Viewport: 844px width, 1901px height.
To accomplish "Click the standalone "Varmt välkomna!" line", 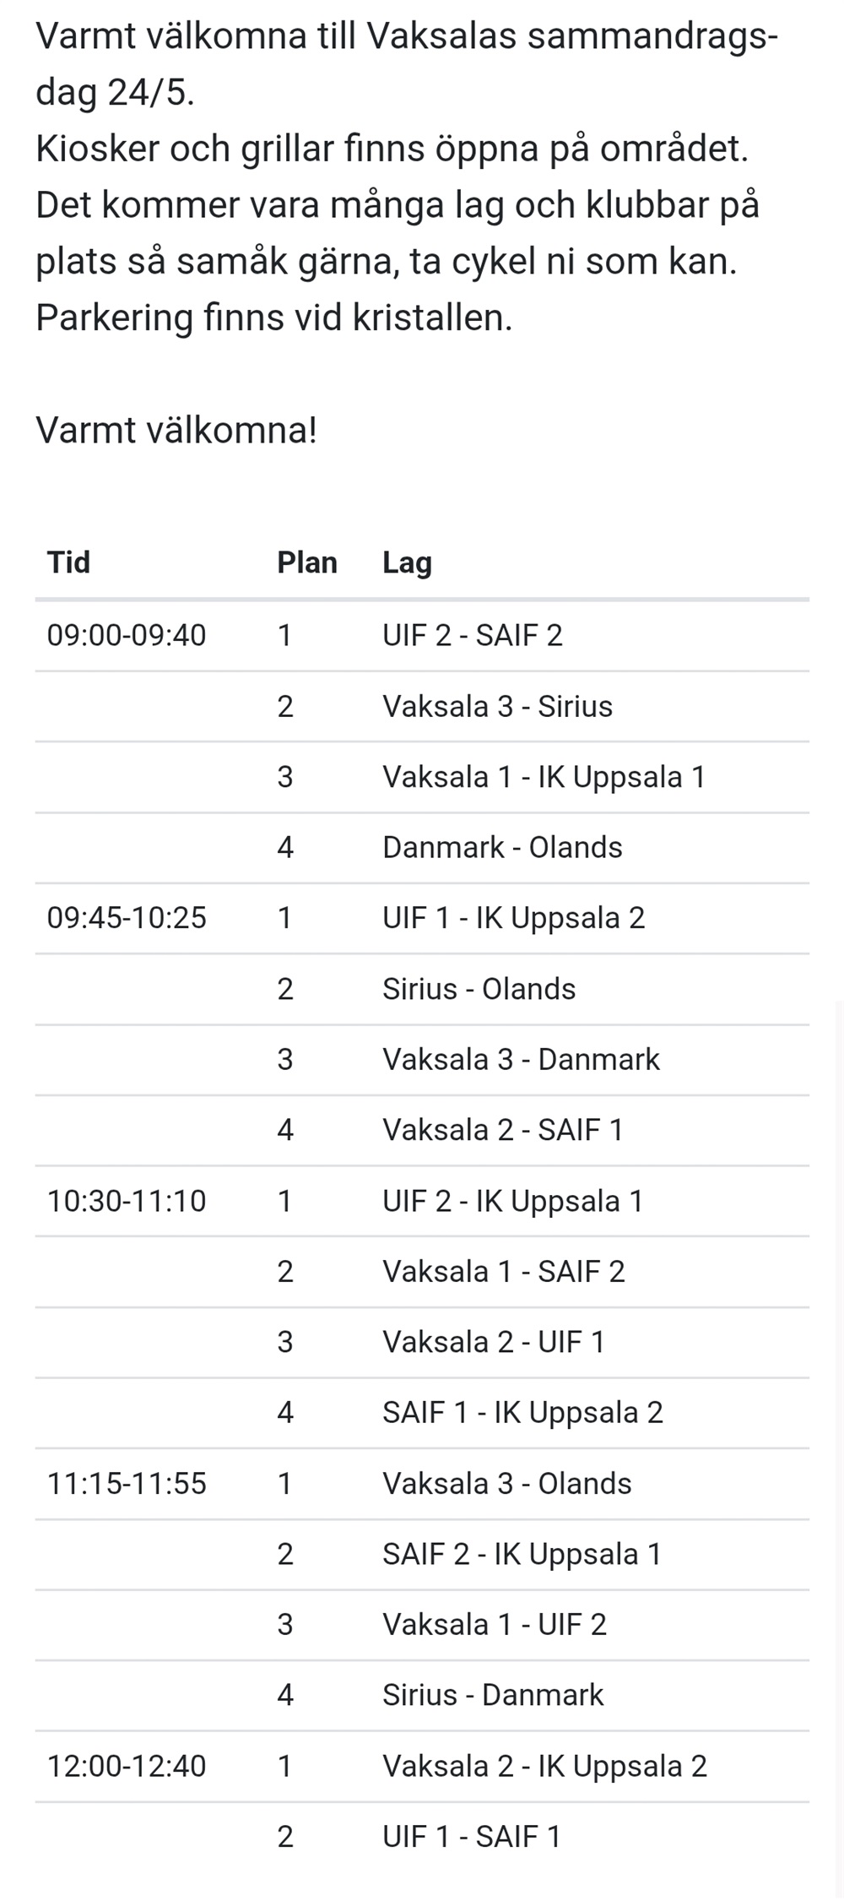I will [176, 431].
